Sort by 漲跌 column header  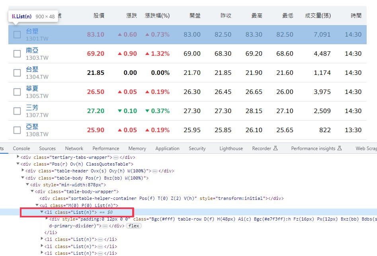tap(131, 16)
